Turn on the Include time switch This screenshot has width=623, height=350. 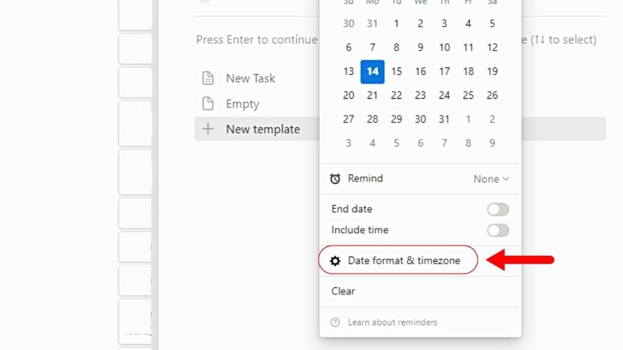pyautogui.click(x=498, y=230)
